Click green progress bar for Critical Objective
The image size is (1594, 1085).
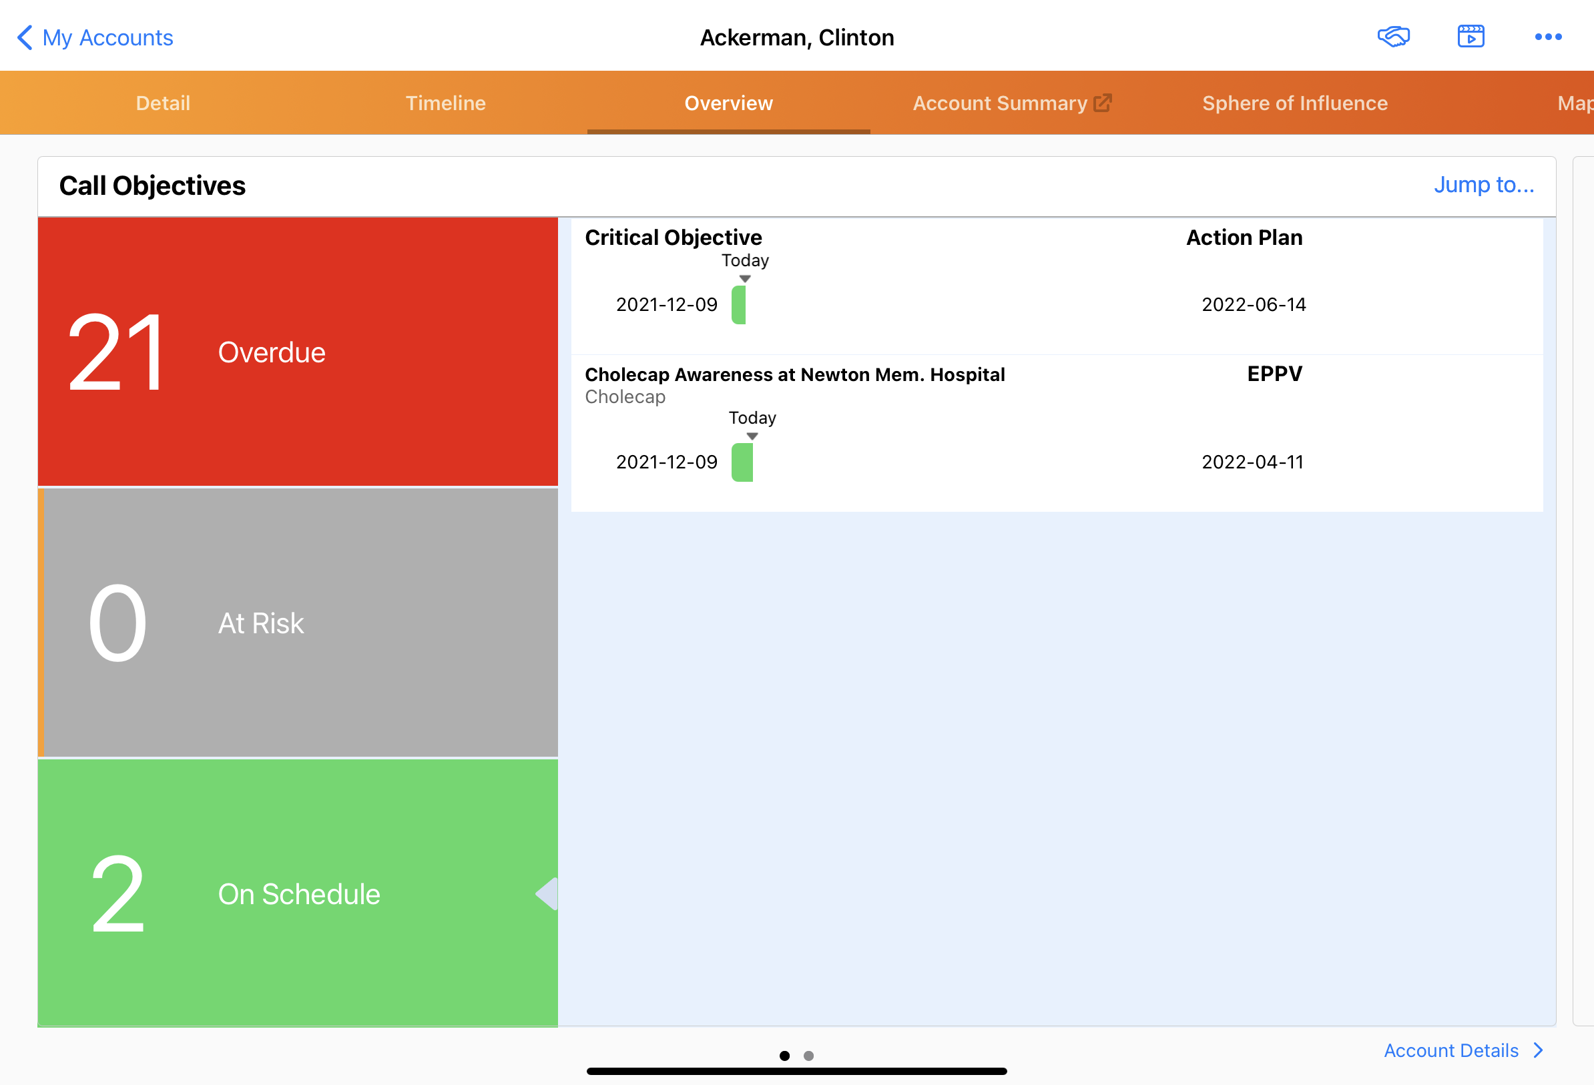coord(739,304)
